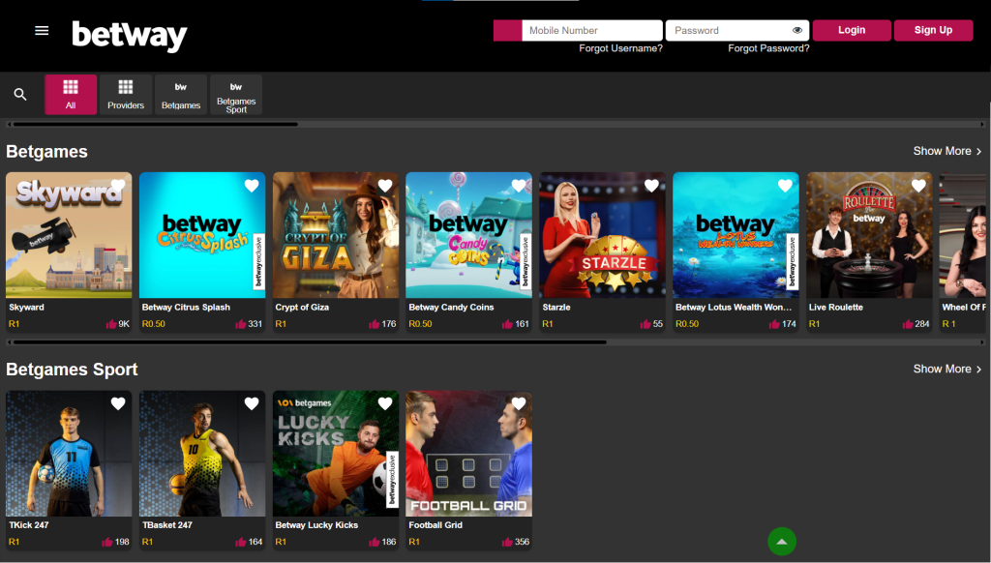Like Football Grid thumbs-up icon

pos(507,542)
